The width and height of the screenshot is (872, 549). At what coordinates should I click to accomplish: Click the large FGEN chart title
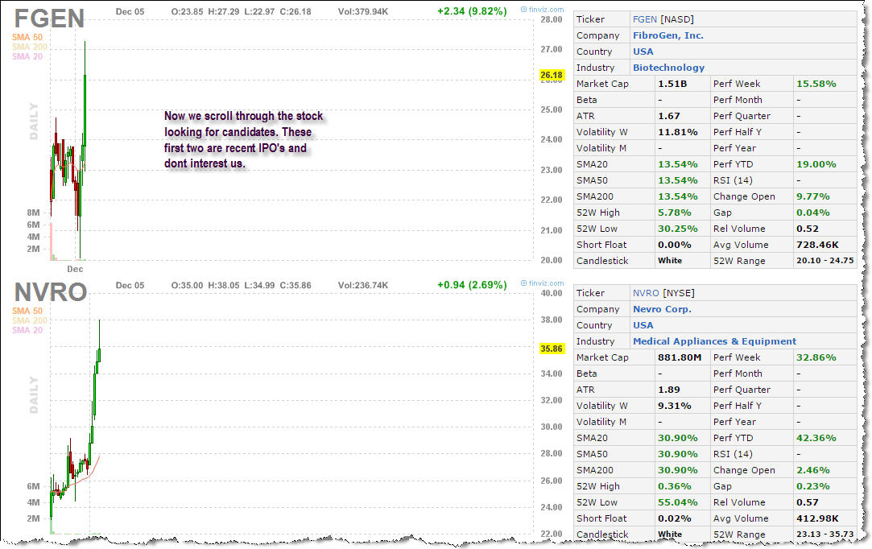pyautogui.click(x=49, y=19)
